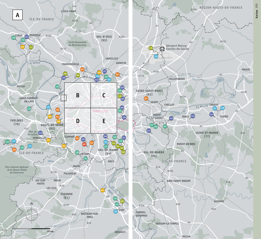Select light blue pin 168 near Chessy
This screenshot has height=239, width=261.
coord(223,108)
